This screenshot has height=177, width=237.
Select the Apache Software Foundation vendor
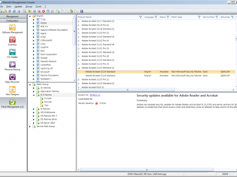click(x=54, y=30)
